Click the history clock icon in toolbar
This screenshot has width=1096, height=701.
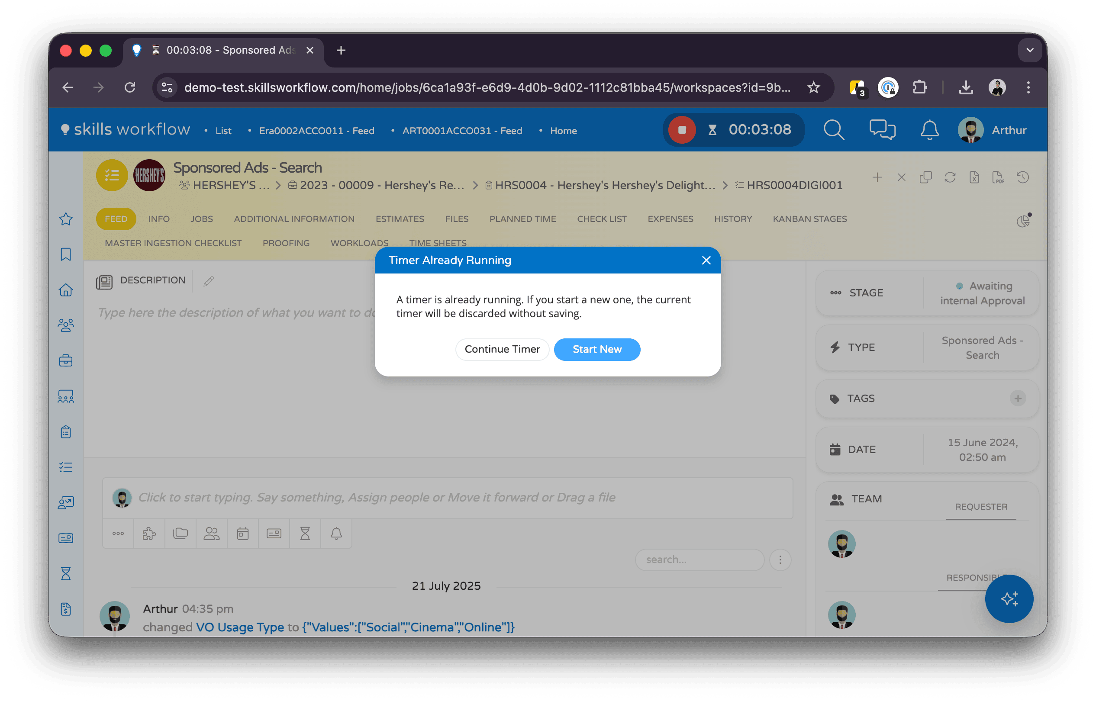1023,177
